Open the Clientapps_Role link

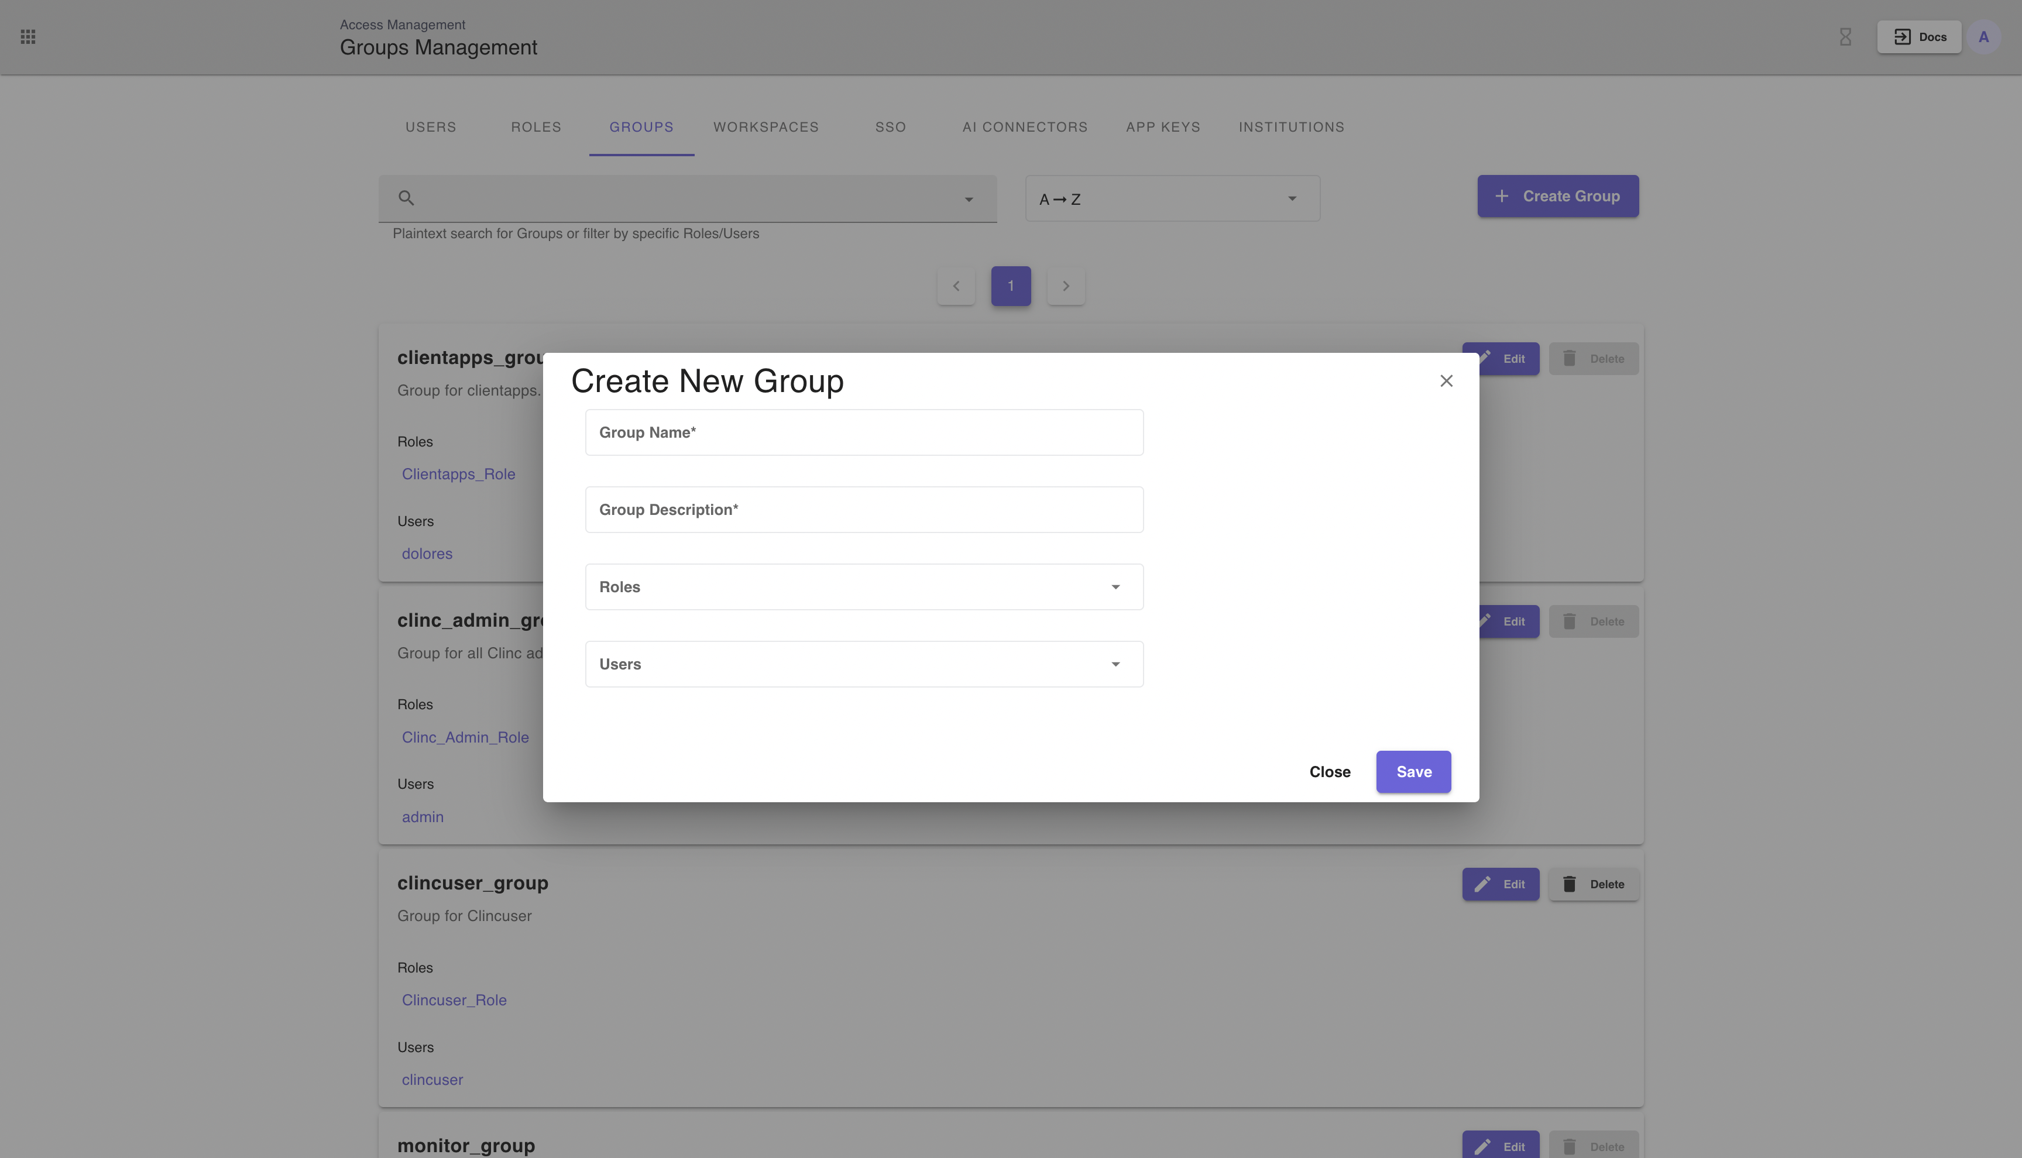[x=458, y=474]
